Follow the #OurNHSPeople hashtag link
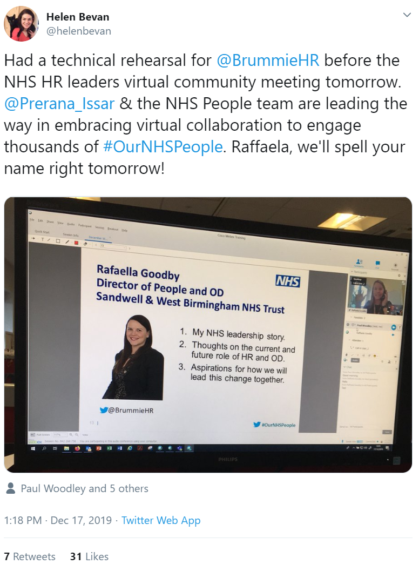Screen dimensions: 419x571 (x=163, y=147)
